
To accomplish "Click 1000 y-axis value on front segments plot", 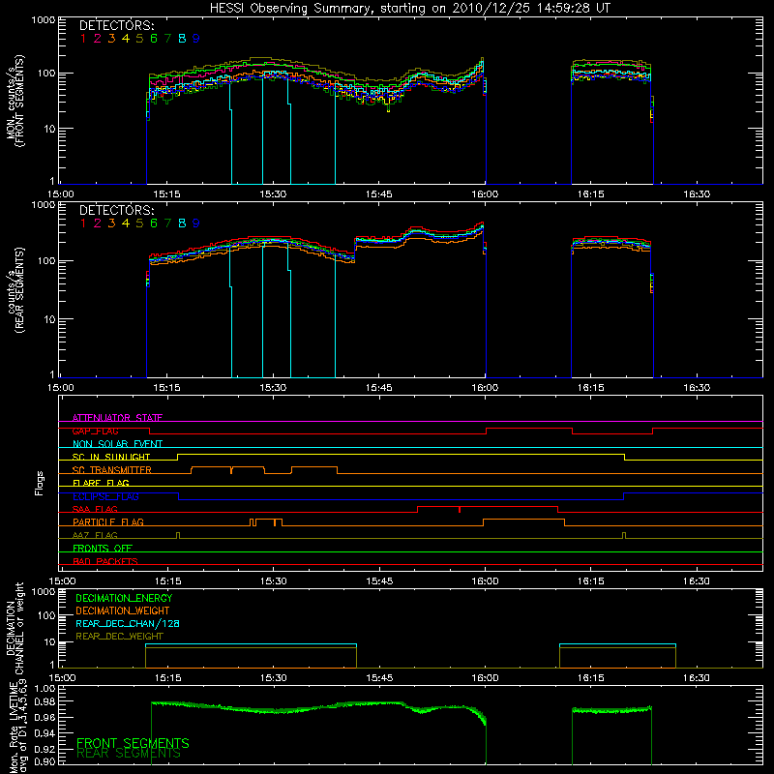I will 44,20.
